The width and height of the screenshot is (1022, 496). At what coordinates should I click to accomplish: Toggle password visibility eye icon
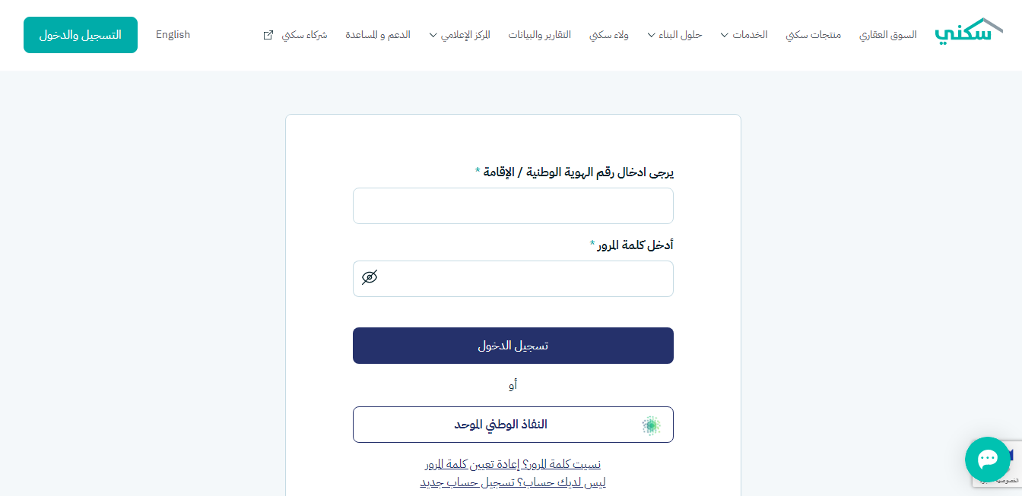[370, 277]
